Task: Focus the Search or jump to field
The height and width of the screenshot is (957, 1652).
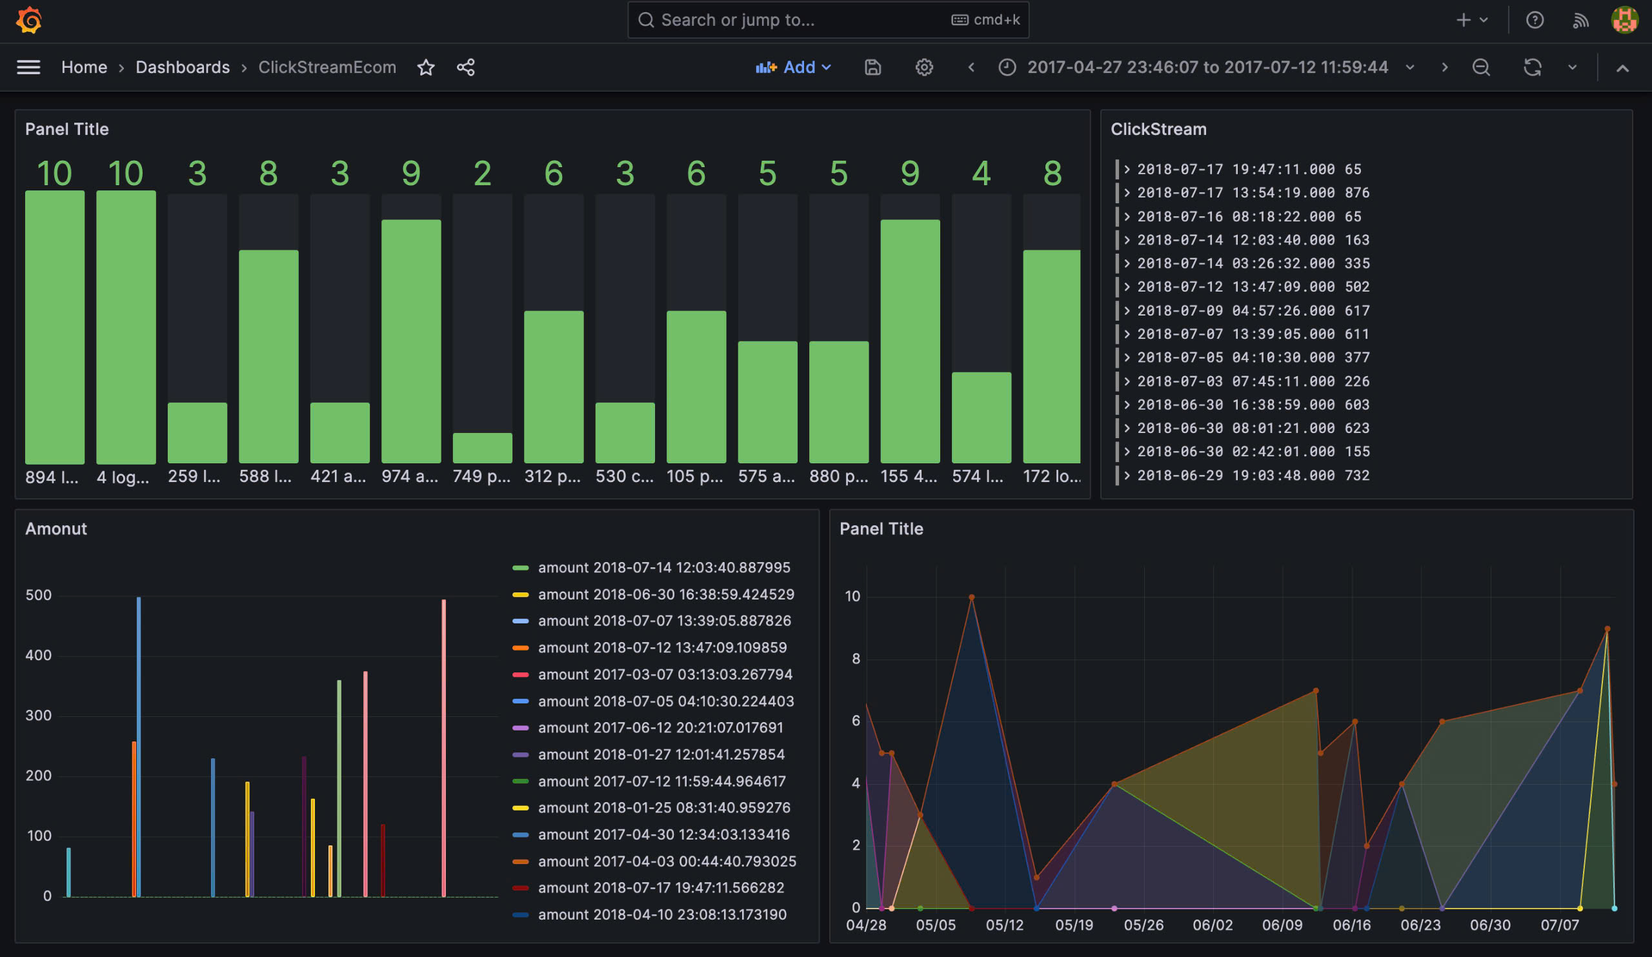Action: 828,19
